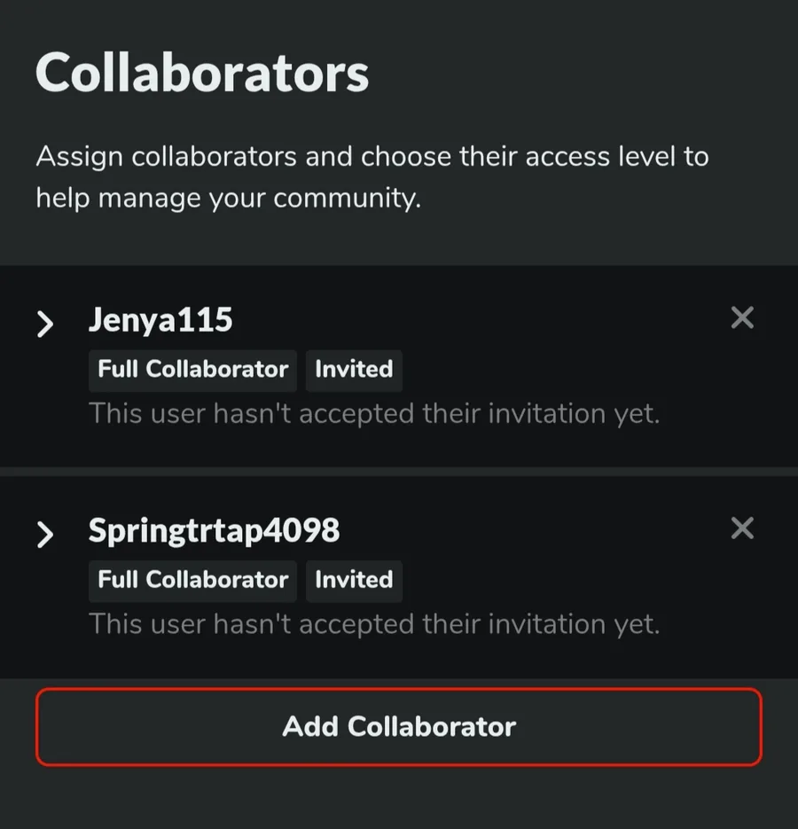Click Springtrtap4098's Full Collaborator badge

tap(192, 581)
